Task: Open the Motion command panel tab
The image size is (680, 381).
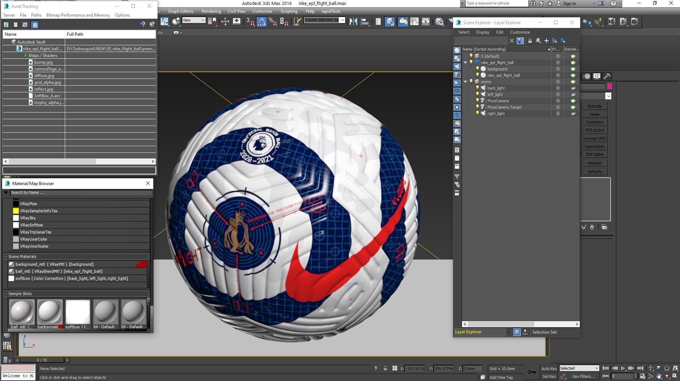Action: click(587, 76)
